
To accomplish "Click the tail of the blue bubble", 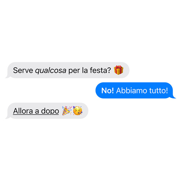I will (173, 97).
